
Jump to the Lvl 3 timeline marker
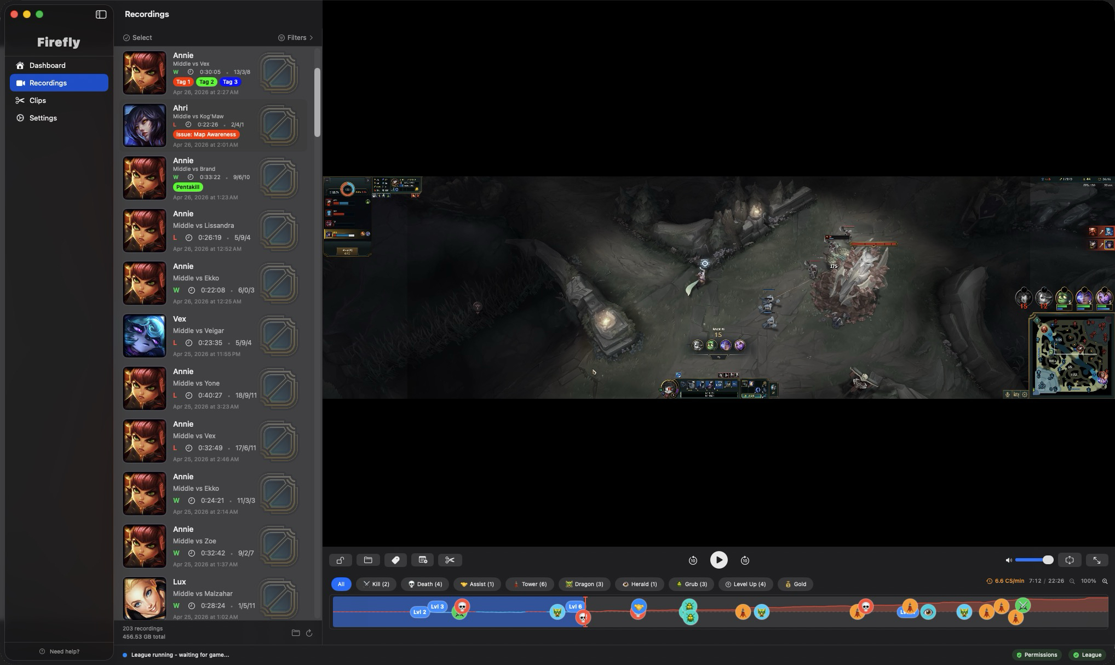pyautogui.click(x=437, y=606)
